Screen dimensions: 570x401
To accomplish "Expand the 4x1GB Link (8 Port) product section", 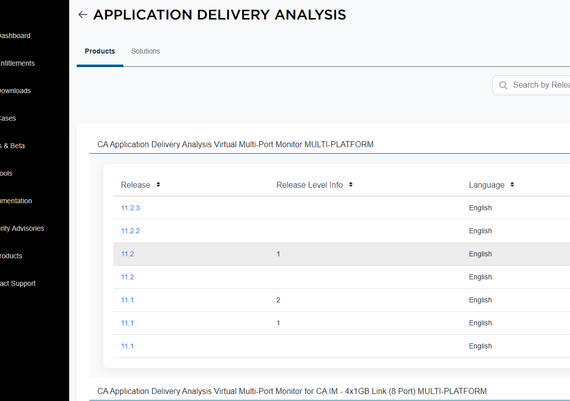I will pos(292,391).
